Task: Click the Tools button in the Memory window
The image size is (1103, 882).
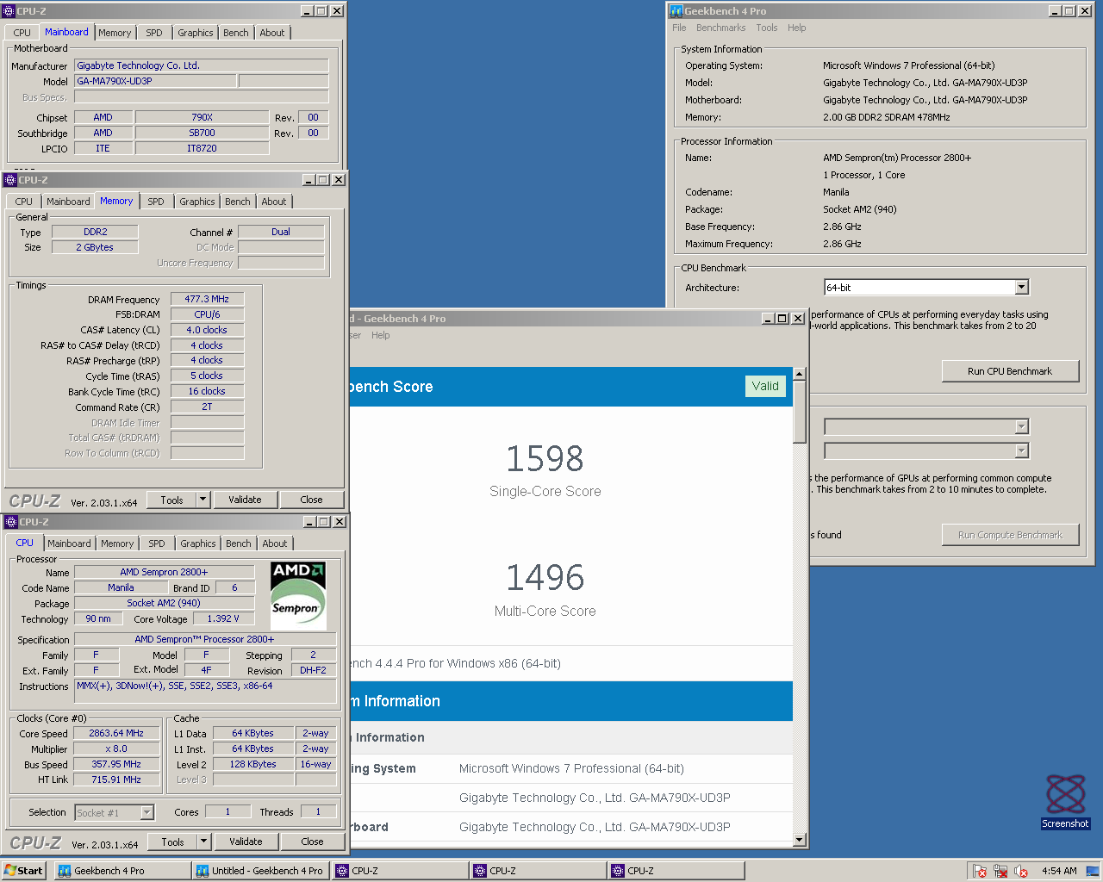Action: [x=171, y=500]
